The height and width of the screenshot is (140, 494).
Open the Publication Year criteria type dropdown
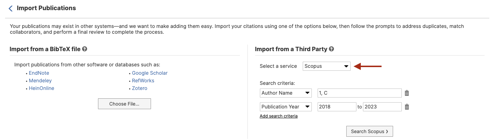pyautogui.click(x=286, y=107)
